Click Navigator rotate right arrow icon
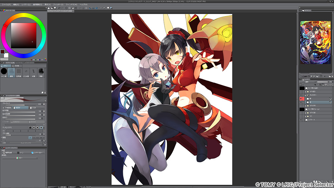The image size is (334, 188). [x=327, y=76]
